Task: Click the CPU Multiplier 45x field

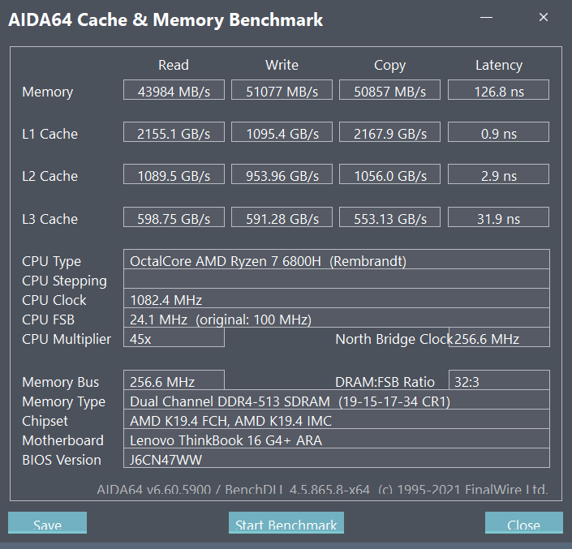Action: coord(174,337)
